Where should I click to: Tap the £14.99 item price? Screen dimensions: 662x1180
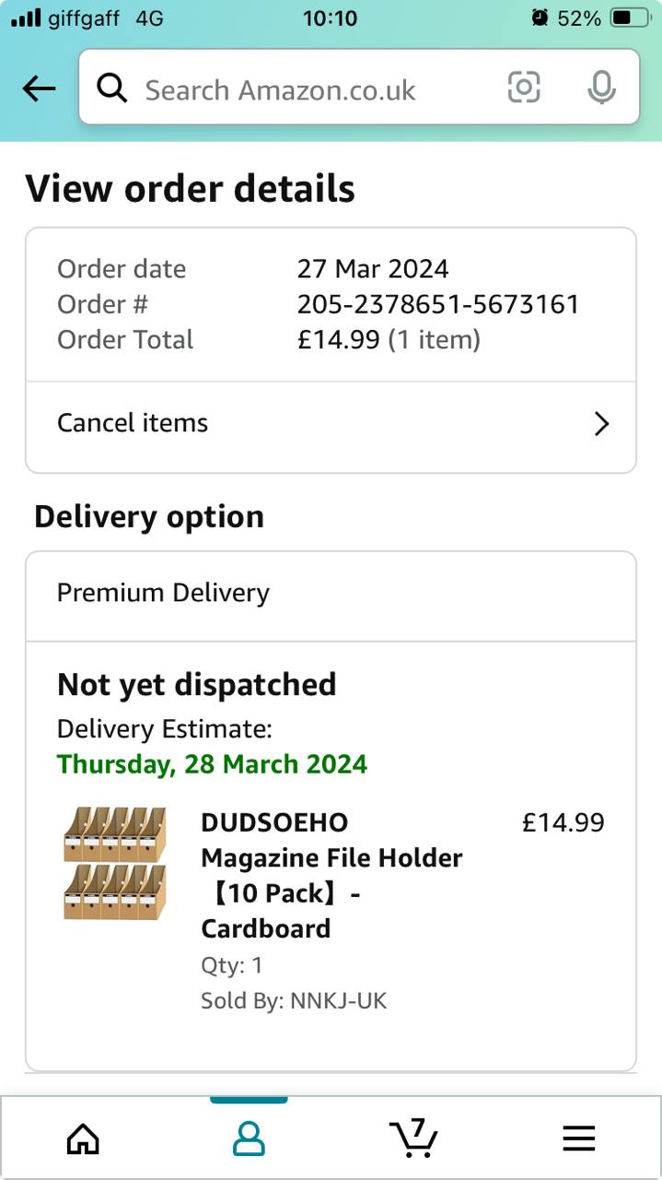point(563,822)
